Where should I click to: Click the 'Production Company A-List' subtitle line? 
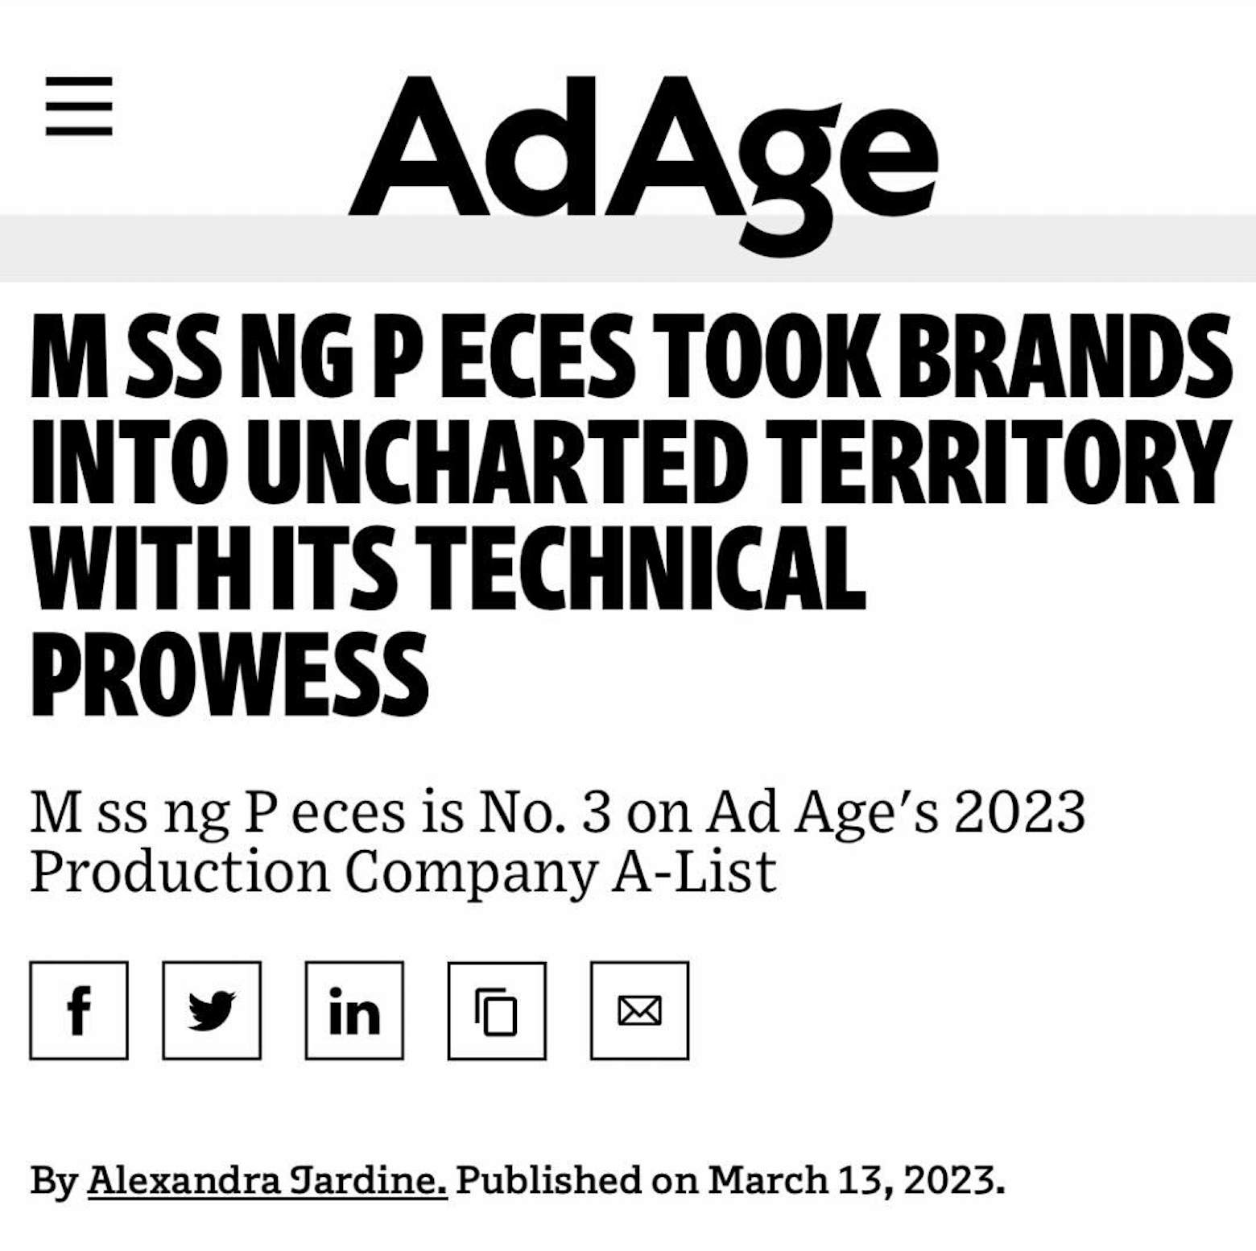click(x=403, y=872)
